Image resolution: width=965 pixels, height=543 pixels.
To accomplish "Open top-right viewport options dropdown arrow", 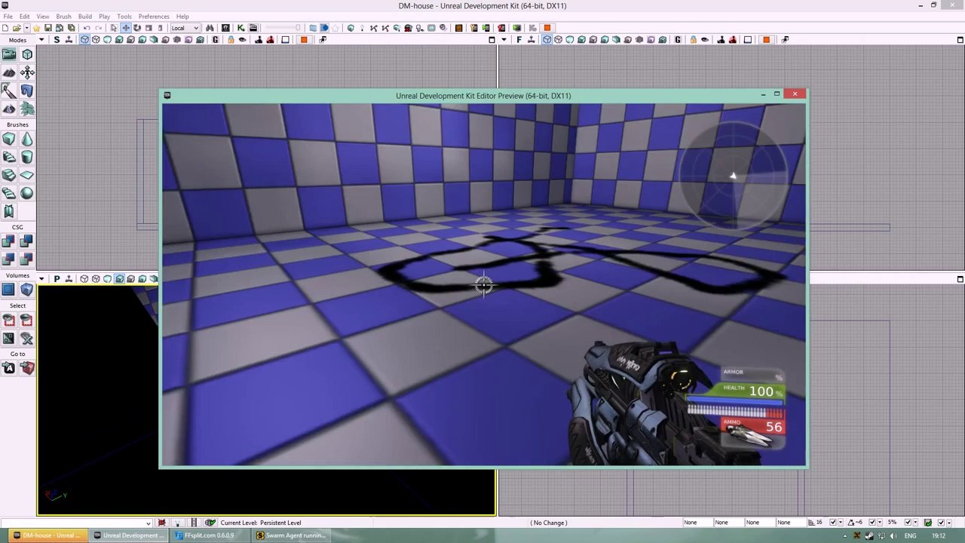I will 504,39.
